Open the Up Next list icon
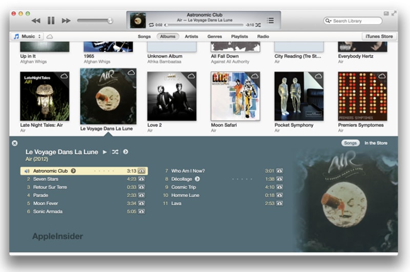 (271, 20)
